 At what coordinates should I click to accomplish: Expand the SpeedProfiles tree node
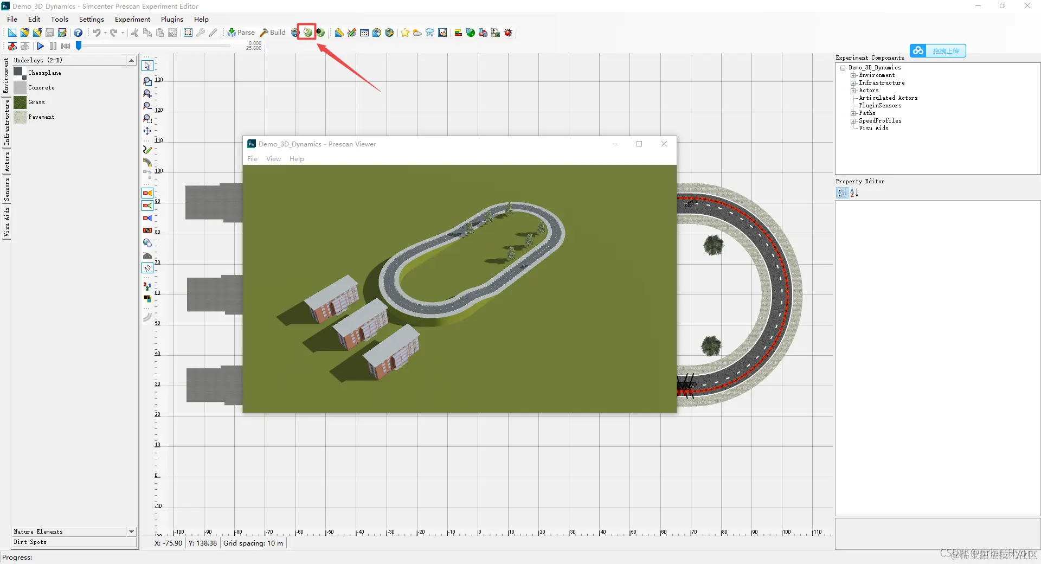853,121
